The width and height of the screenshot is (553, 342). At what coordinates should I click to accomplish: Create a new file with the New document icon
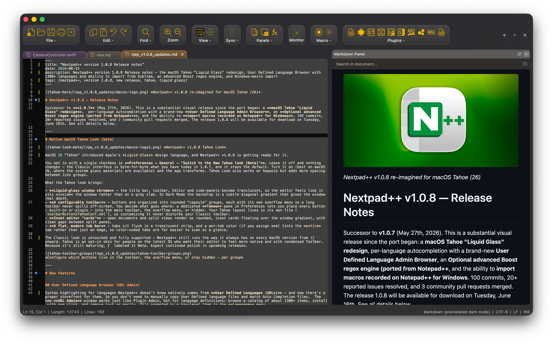click(31, 32)
